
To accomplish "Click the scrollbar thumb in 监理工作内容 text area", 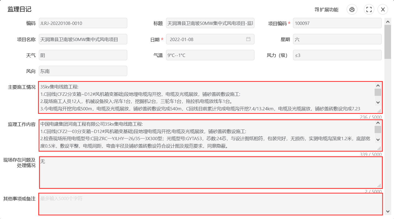I will pos(378,129).
